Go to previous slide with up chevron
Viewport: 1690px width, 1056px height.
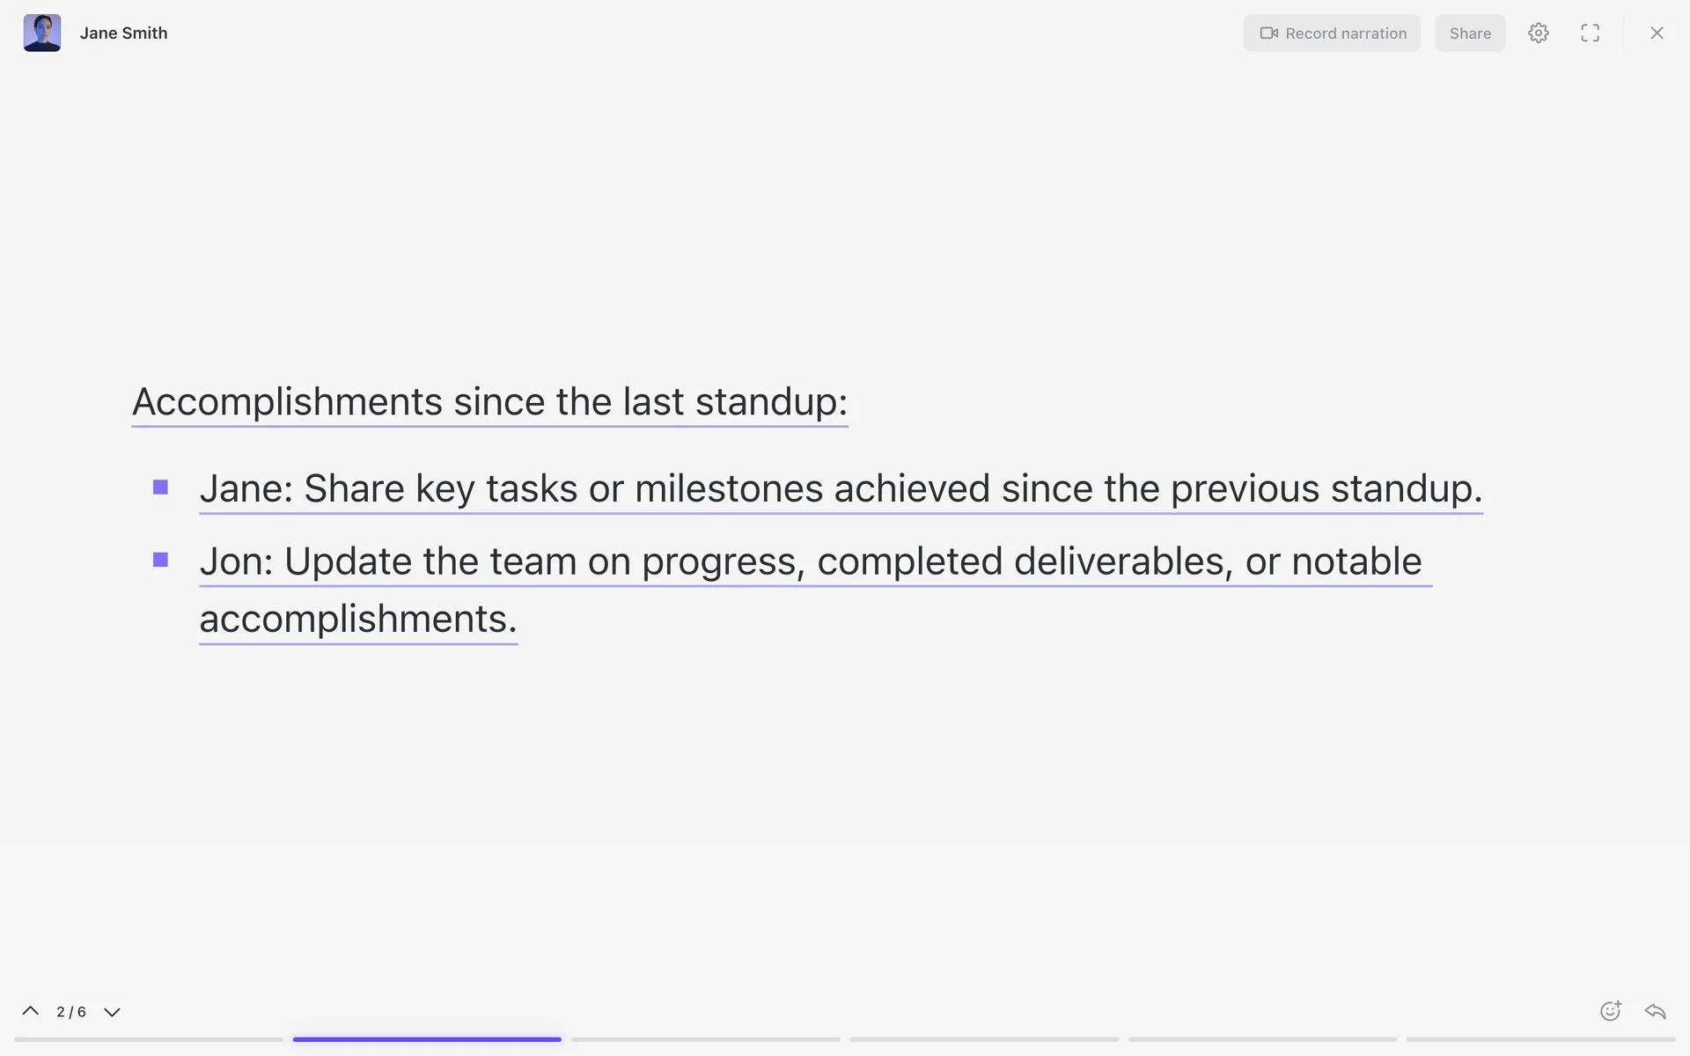[x=31, y=1011]
